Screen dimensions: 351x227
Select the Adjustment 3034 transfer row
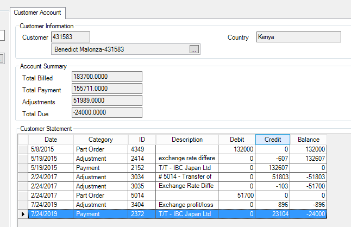coord(177,177)
